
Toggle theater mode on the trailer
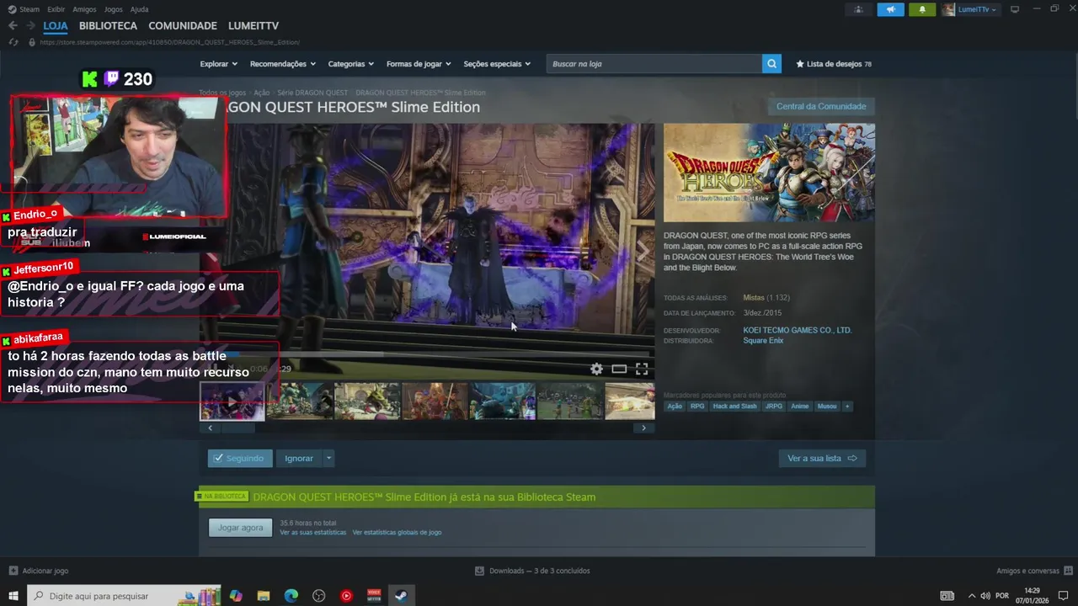[619, 369]
